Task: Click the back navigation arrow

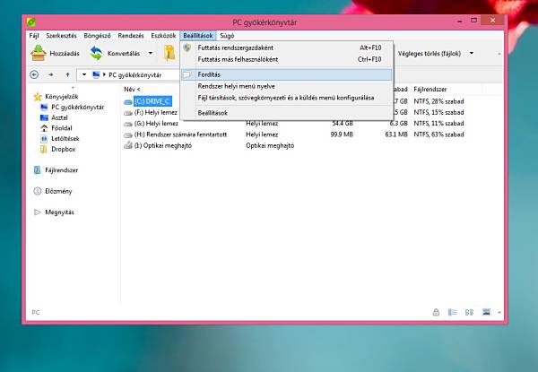Action: (x=35, y=75)
